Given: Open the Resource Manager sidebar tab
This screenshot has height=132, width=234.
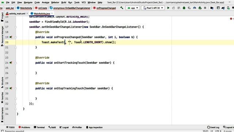Looking at the screenshot, I should (2, 36).
